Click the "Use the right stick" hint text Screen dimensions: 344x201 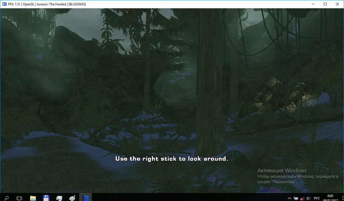click(x=171, y=159)
